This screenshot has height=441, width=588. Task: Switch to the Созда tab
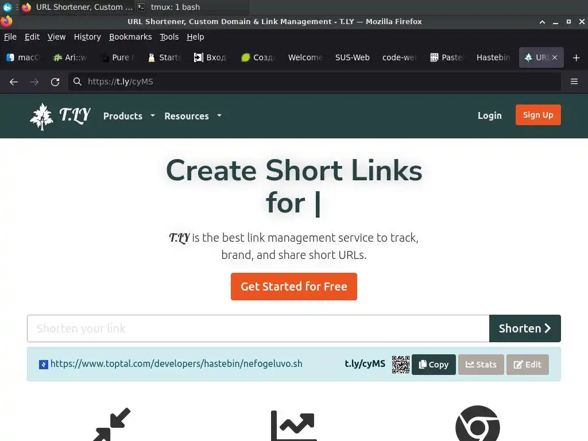[258, 57]
